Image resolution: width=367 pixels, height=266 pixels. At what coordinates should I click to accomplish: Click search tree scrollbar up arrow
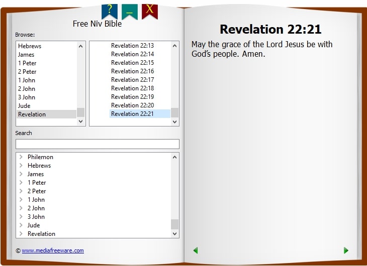click(x=174, y=157)
